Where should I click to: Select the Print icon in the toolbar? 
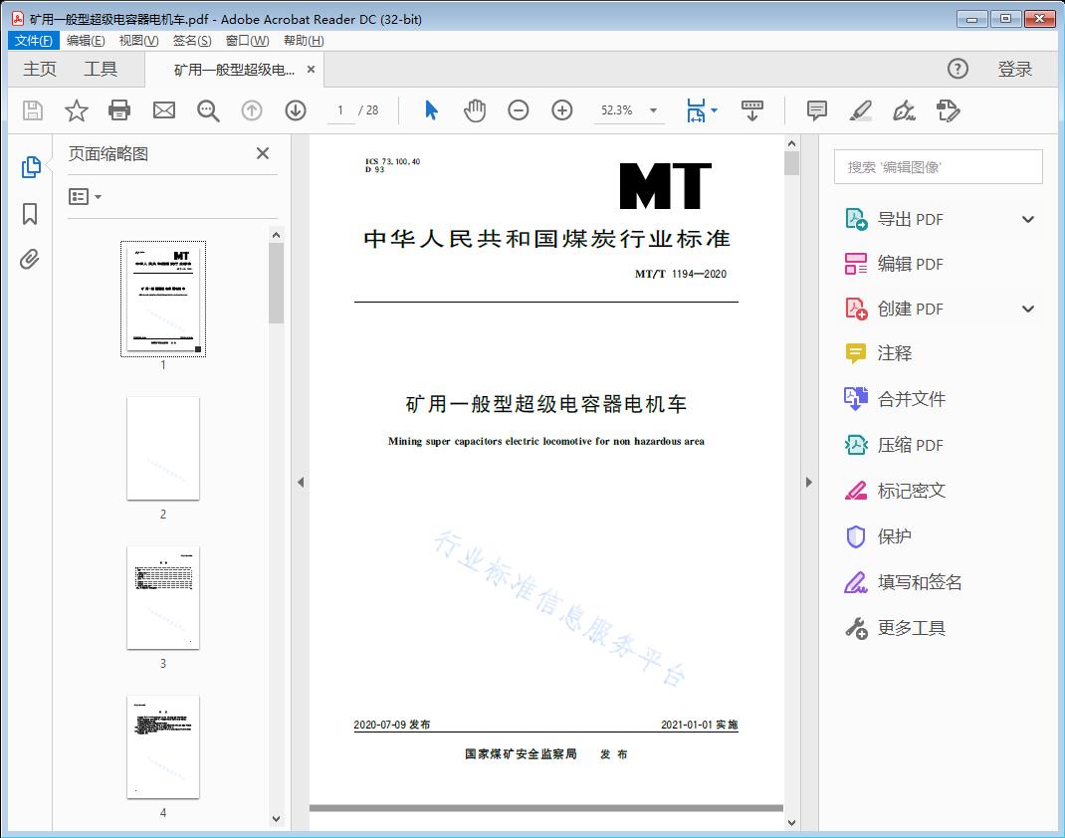pyautogui.click(x=119, y=110)
